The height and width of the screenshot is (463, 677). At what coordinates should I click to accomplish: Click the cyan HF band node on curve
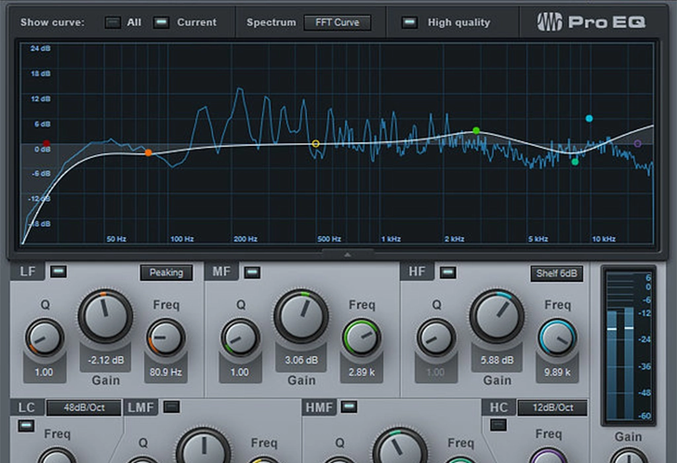point(589,119)
